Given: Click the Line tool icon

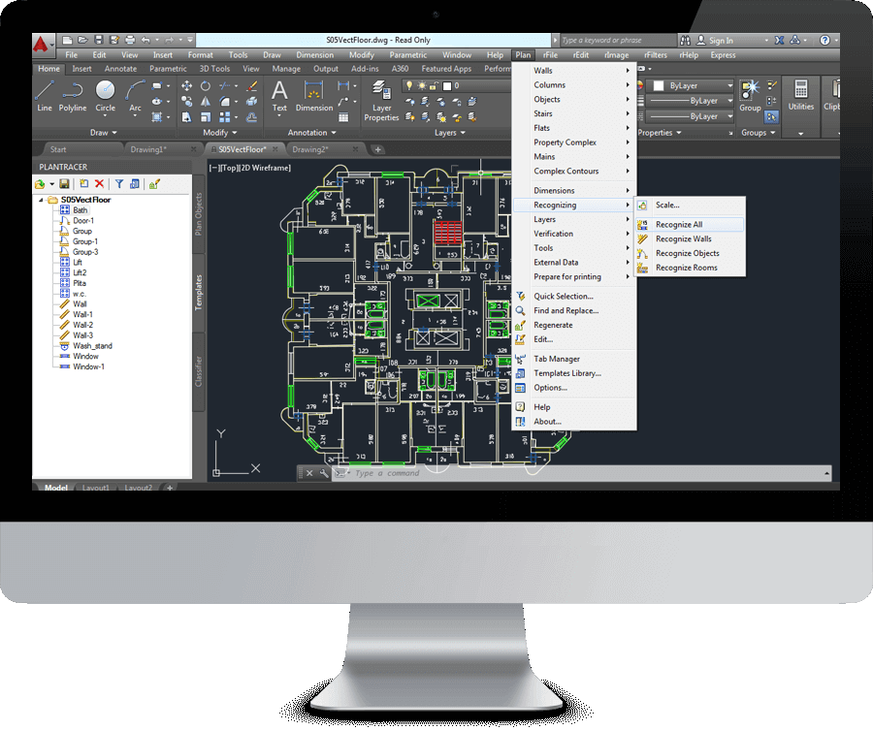Looking at the screenshot, I should click(44, 95).
